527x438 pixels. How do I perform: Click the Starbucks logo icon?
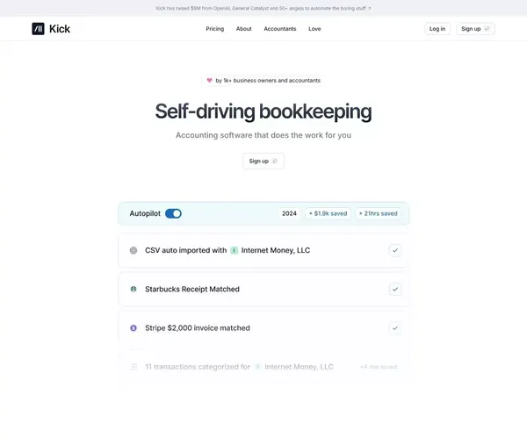click(134, 289)
